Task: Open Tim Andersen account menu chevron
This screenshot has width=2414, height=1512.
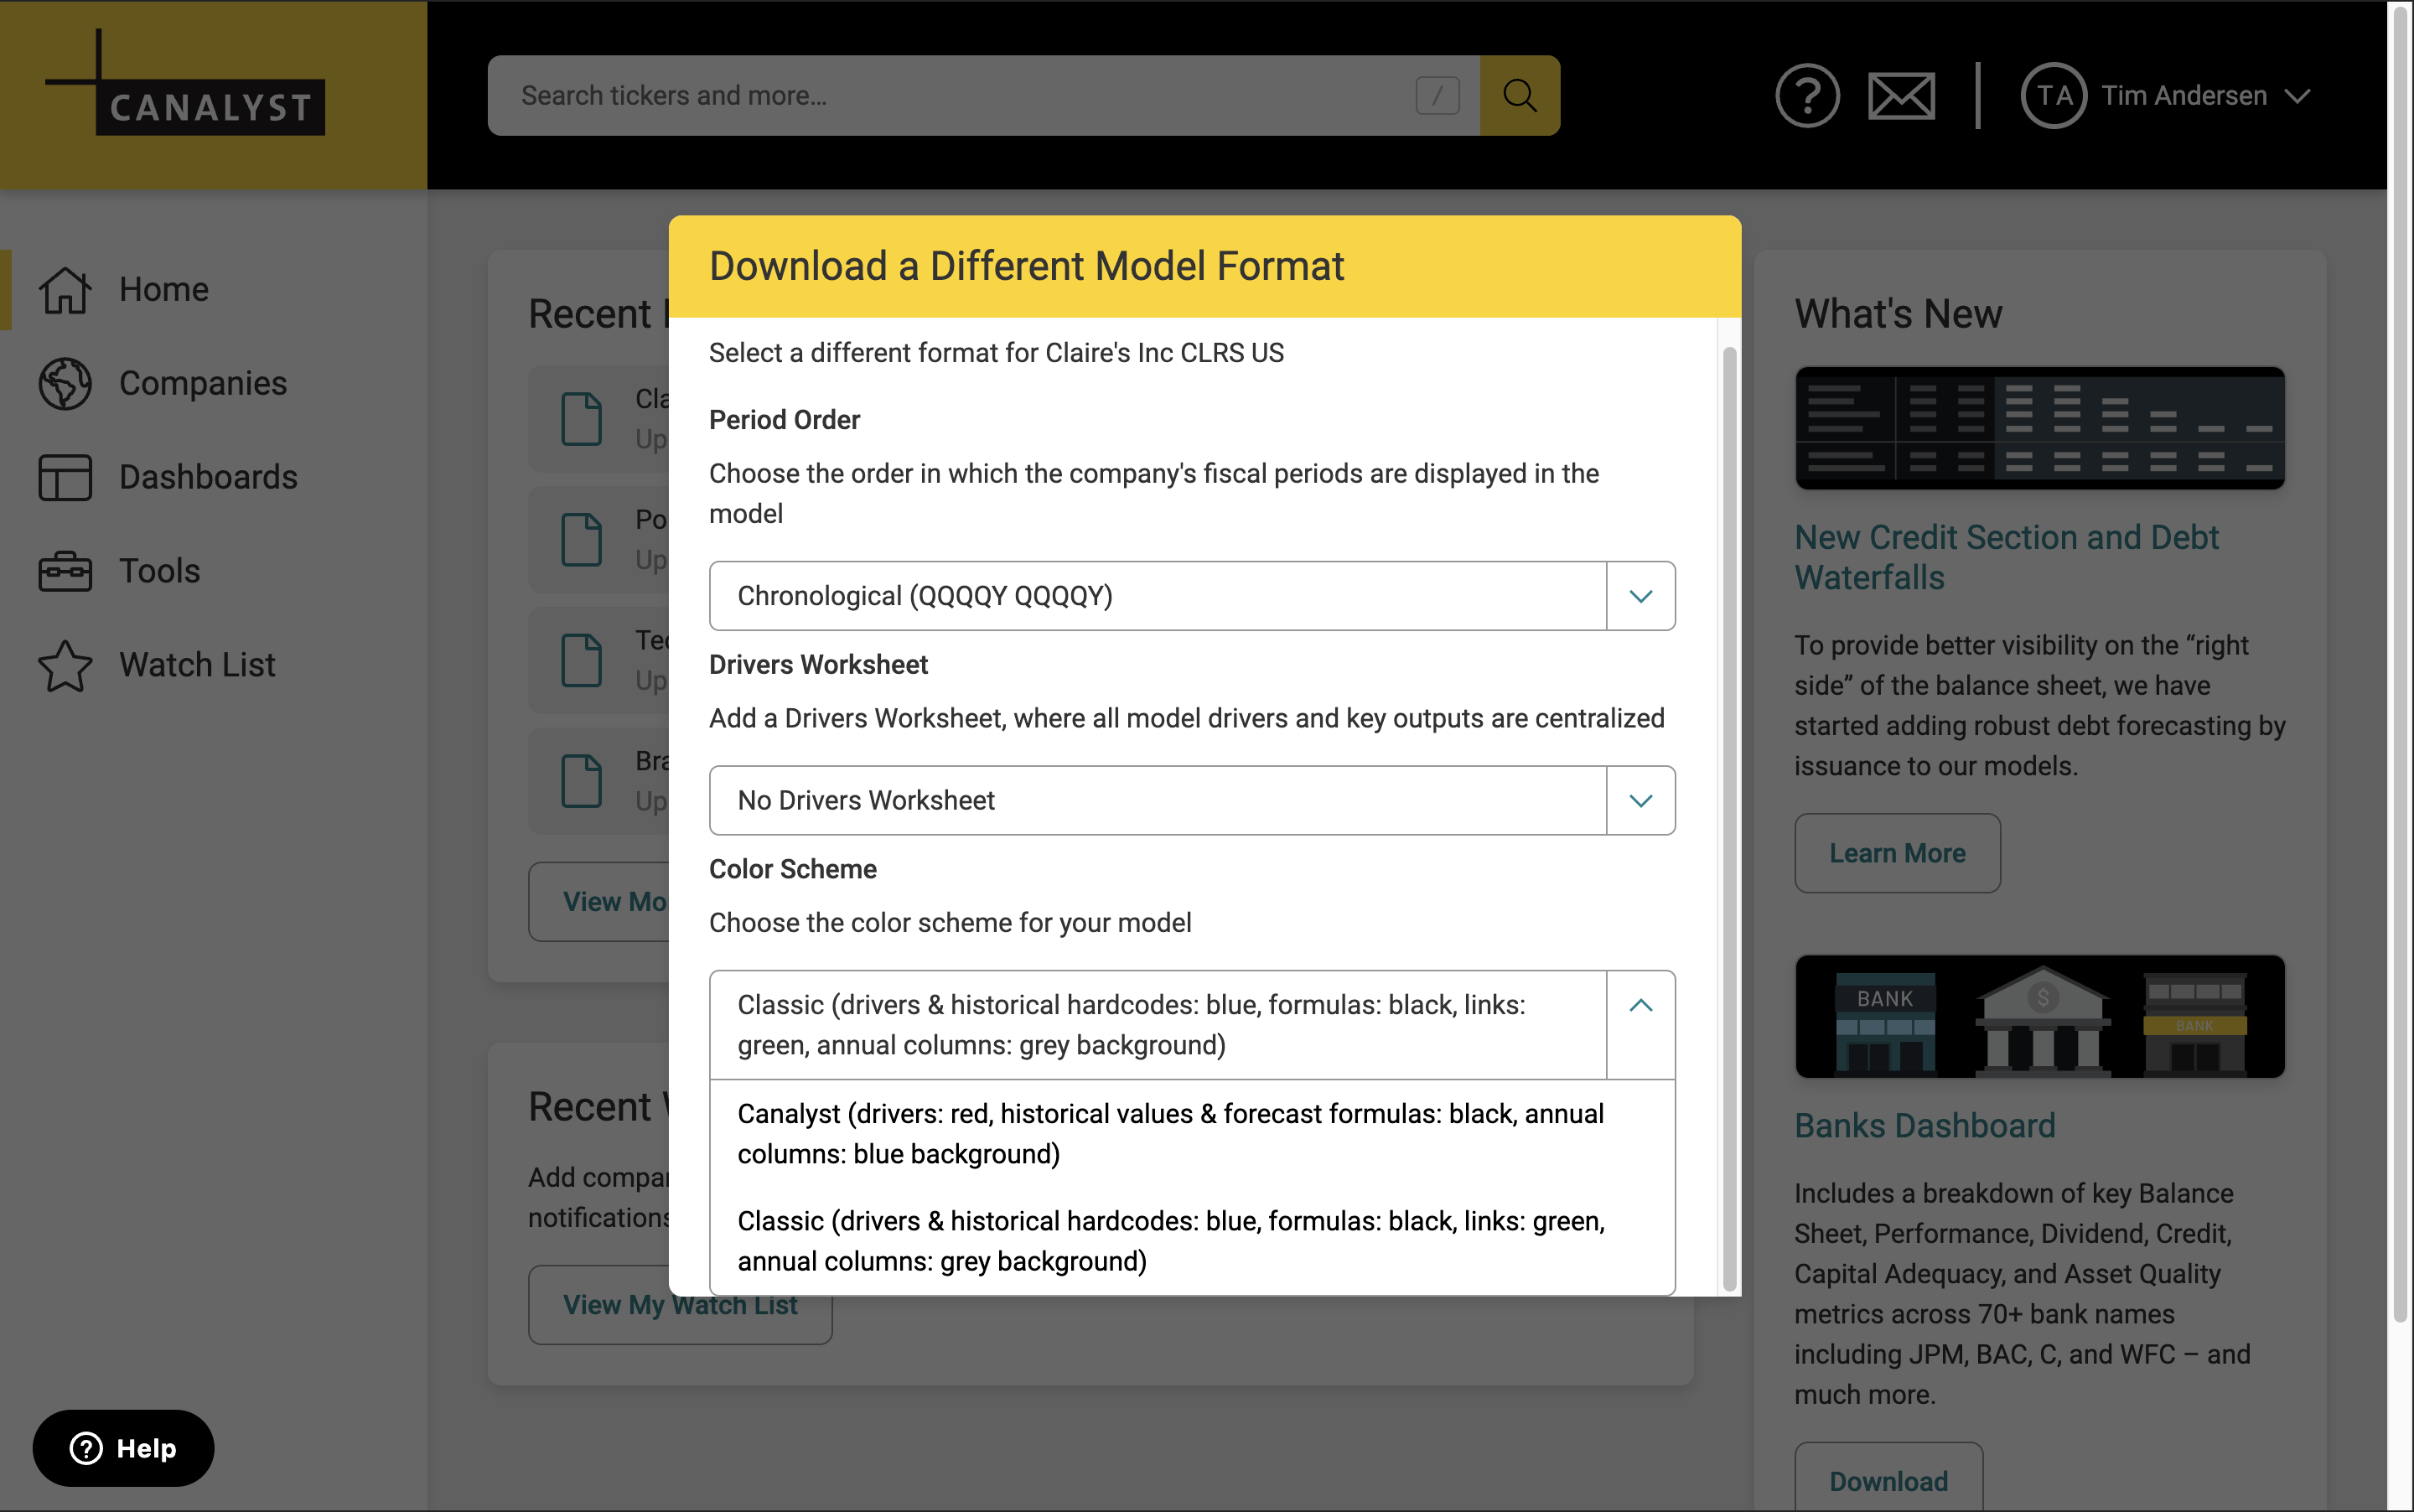Action: pyautogui.click(x=2298, y=96)
